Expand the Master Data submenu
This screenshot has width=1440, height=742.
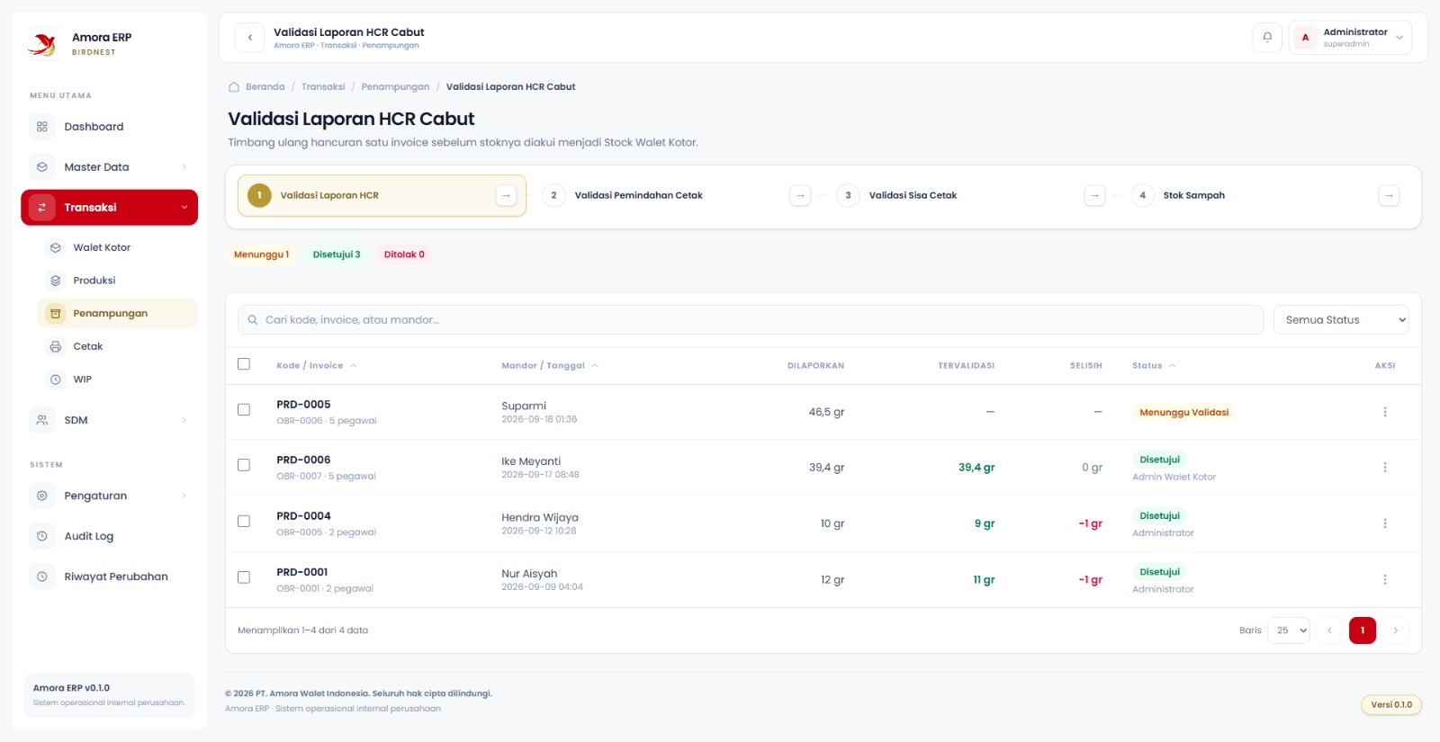pos(184,167)
